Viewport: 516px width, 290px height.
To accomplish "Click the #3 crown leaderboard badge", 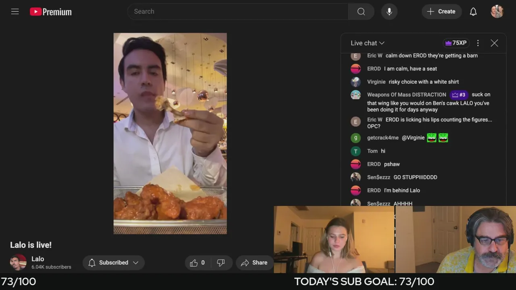I will [x=459, y=95].
